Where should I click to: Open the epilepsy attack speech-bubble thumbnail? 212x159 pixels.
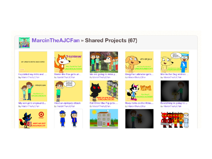coord(68,91)
